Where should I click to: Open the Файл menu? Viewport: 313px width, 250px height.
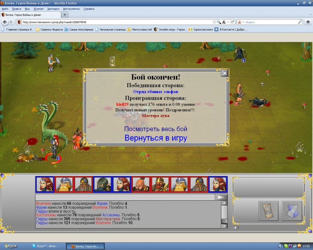pos(5,9)
